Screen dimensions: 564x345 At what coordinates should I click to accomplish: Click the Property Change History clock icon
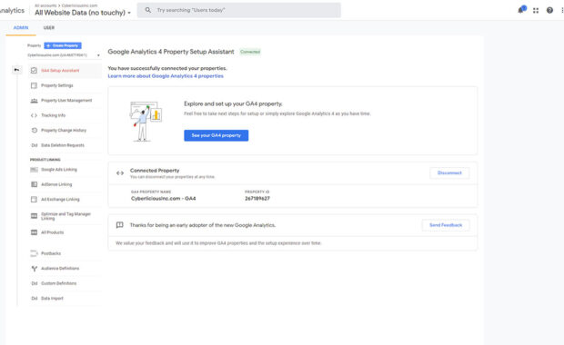pyautogui.click(x=35, y=131)
